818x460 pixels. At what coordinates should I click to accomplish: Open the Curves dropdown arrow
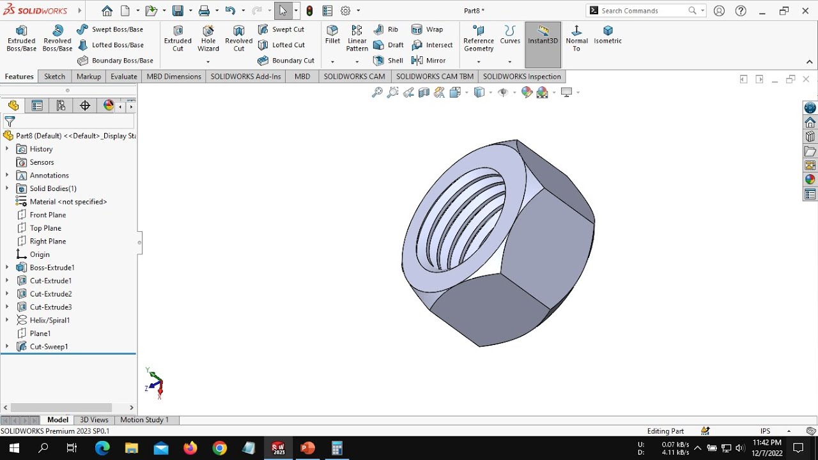click(510, 62)
